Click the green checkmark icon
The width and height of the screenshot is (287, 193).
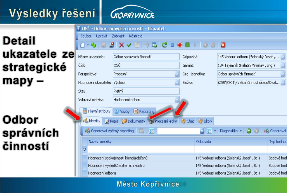[129, 45]
